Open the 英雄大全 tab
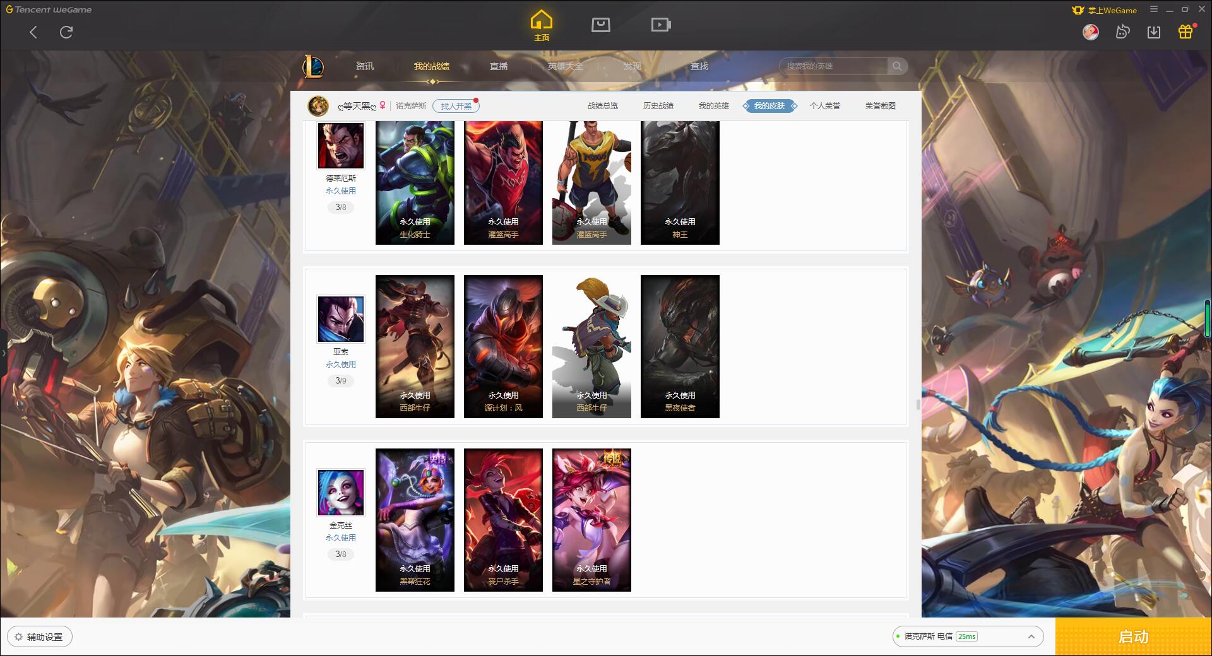The image size is (1212, 656). coord(566,66)
